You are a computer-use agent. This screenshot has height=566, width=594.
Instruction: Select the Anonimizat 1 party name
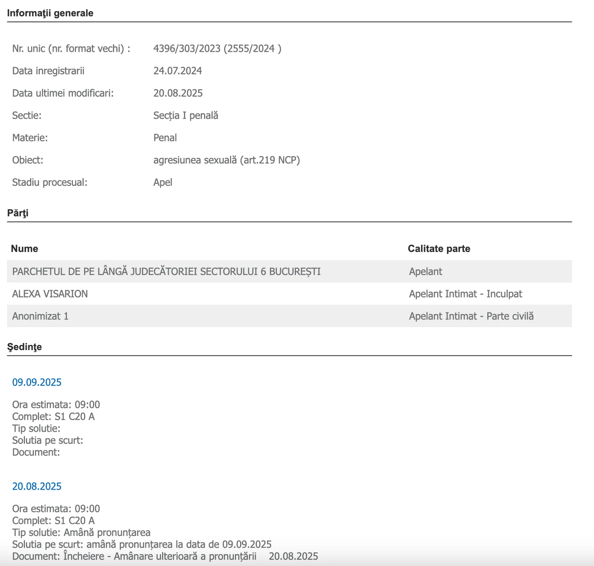pos(40,316)
